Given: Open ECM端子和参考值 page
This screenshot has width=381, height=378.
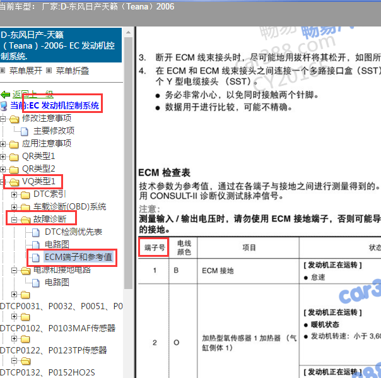Looking at the screenshot, I should [78, 257].
